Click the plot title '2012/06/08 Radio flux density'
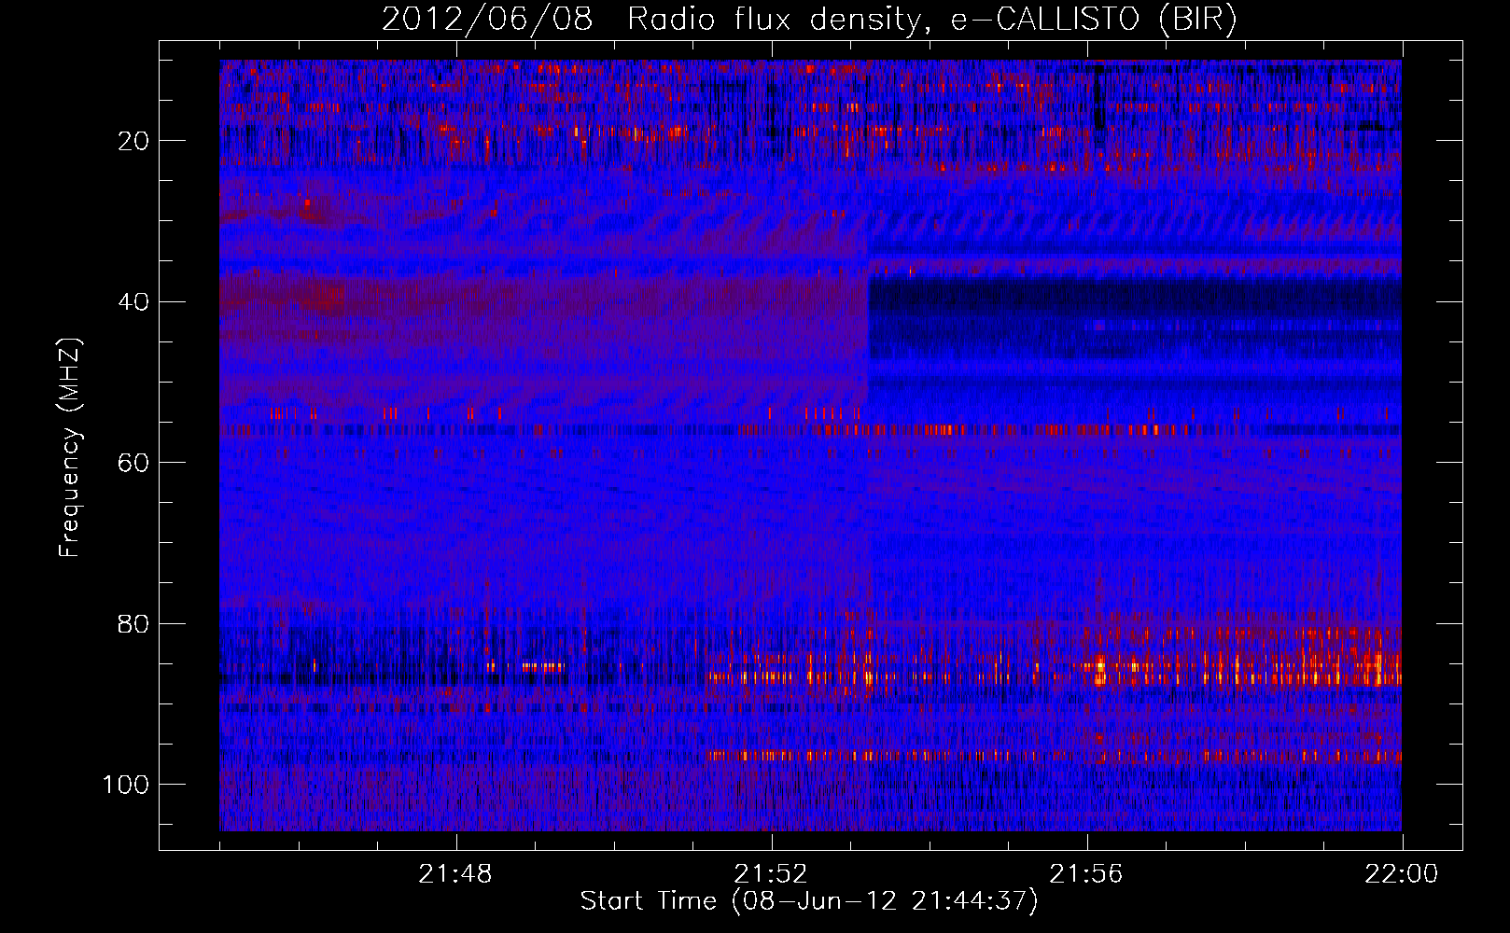The image size is (1510, 933). pos(808,21)
